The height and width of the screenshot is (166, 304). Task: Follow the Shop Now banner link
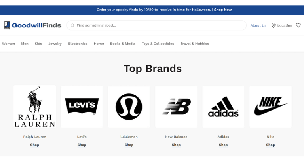223,10
